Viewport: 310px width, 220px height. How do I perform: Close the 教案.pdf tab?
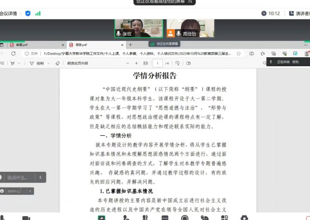[x=63, y=45]
